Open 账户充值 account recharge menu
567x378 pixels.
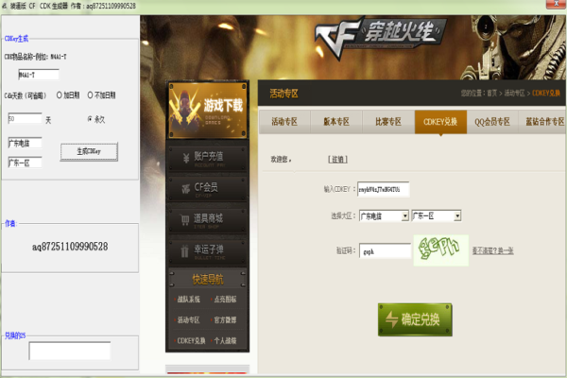(208, 159)
